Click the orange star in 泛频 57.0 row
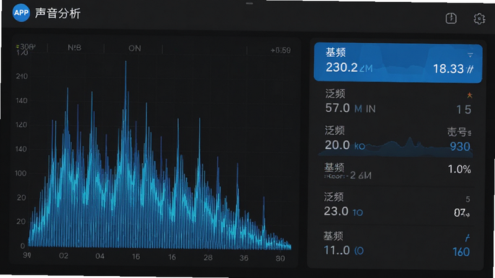This screenshot has width=495, height=278. 470,95
